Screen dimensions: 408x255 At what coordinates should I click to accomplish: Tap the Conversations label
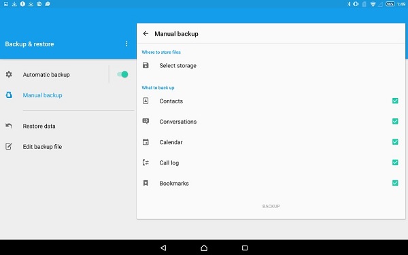coord(178,122)
